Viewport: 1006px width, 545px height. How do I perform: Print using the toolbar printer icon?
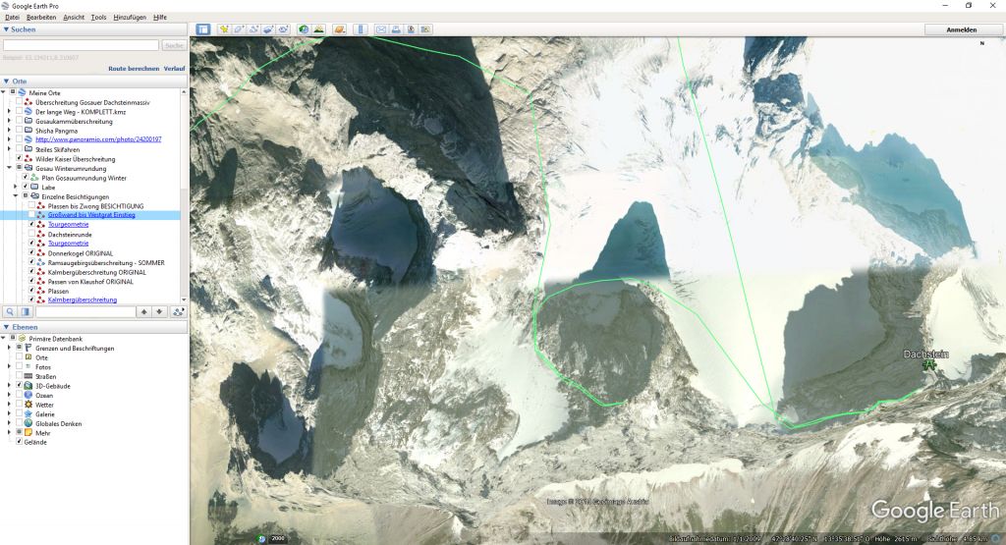pyautogui.click(x=396, y=29)
